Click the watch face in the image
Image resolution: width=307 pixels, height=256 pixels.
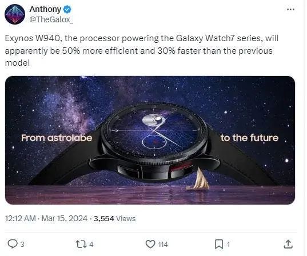[x=154, y=133]
